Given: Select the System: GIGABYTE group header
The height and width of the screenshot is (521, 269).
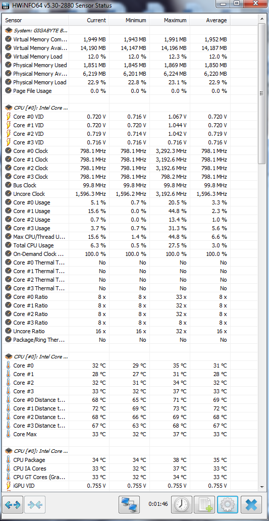Looking at the screenshot, I should coord(36,31).
